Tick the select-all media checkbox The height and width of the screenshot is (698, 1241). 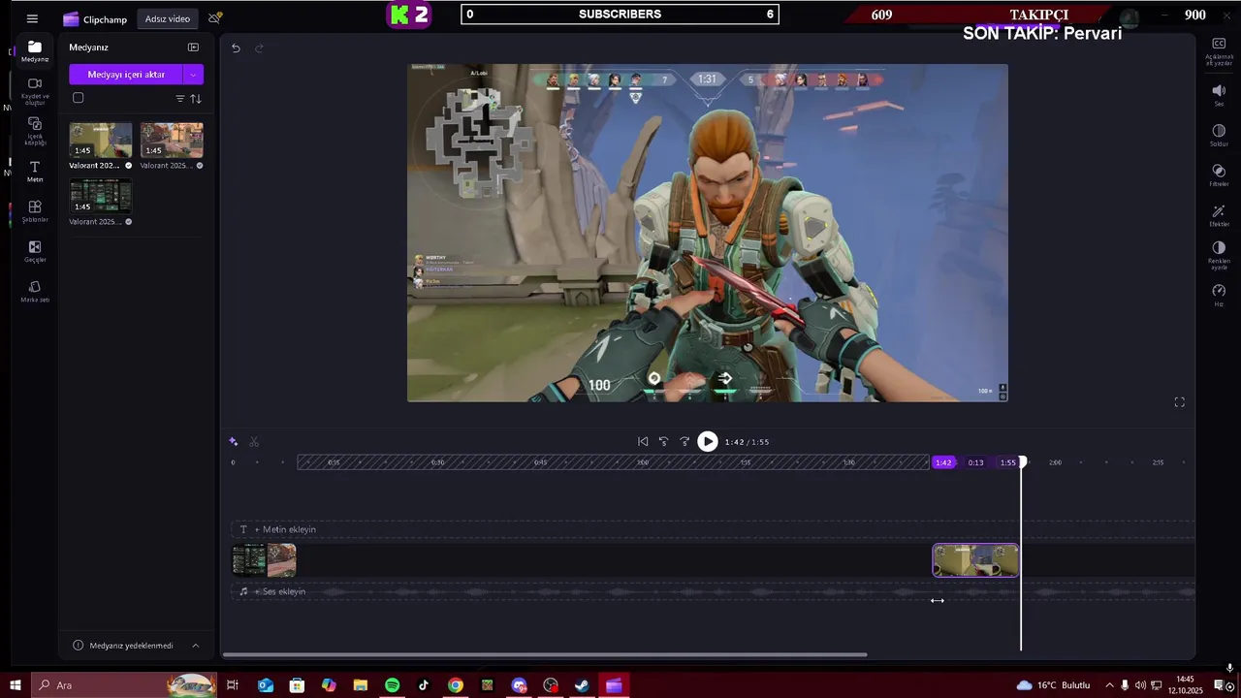point(79,98)
